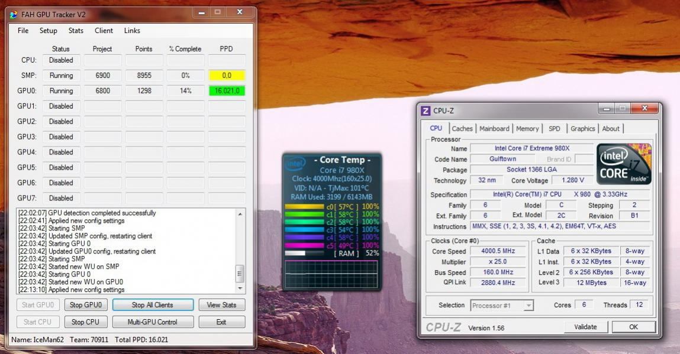The height and width of the screenshot is (354, 680).
Task: Open the Processor #1 selection dropdown
Action: coord(502,306)
